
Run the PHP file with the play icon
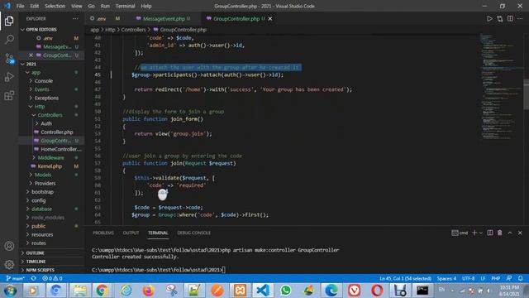pyautogui.click(x=489, y=19)
